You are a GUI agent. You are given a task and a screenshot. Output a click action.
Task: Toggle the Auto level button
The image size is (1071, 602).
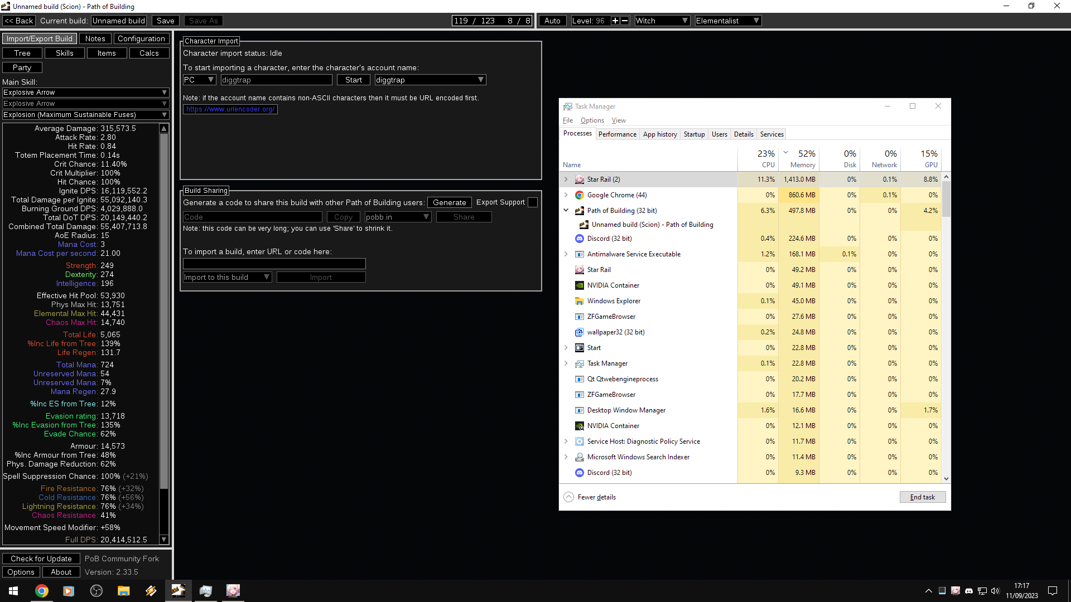552,21
